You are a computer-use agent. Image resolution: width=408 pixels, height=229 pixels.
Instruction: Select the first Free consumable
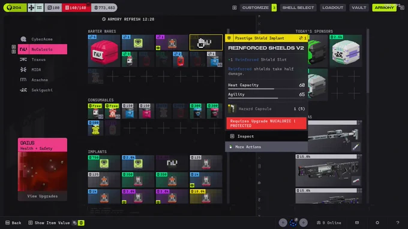point(95,111)
